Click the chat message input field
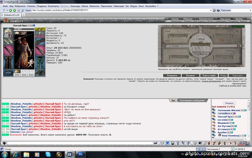This screenshot has width=252, height=158. 80,143
